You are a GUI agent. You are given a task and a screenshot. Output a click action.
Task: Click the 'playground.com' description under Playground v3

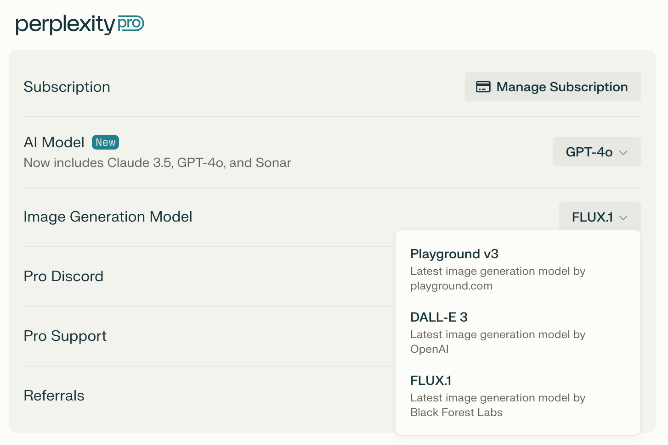pos(451,286)
